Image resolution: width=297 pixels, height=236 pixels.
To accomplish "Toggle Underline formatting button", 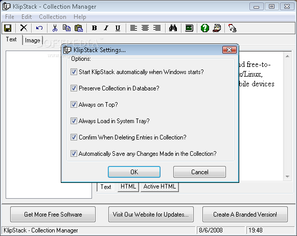I will pos(118,28).
